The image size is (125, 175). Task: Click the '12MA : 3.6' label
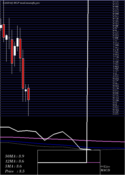(x=14, y=161)
